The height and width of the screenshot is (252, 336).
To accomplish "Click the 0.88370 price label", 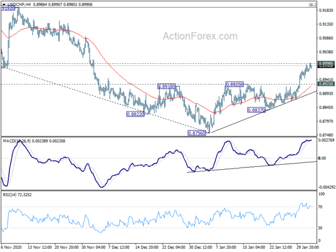I will 256,110.
